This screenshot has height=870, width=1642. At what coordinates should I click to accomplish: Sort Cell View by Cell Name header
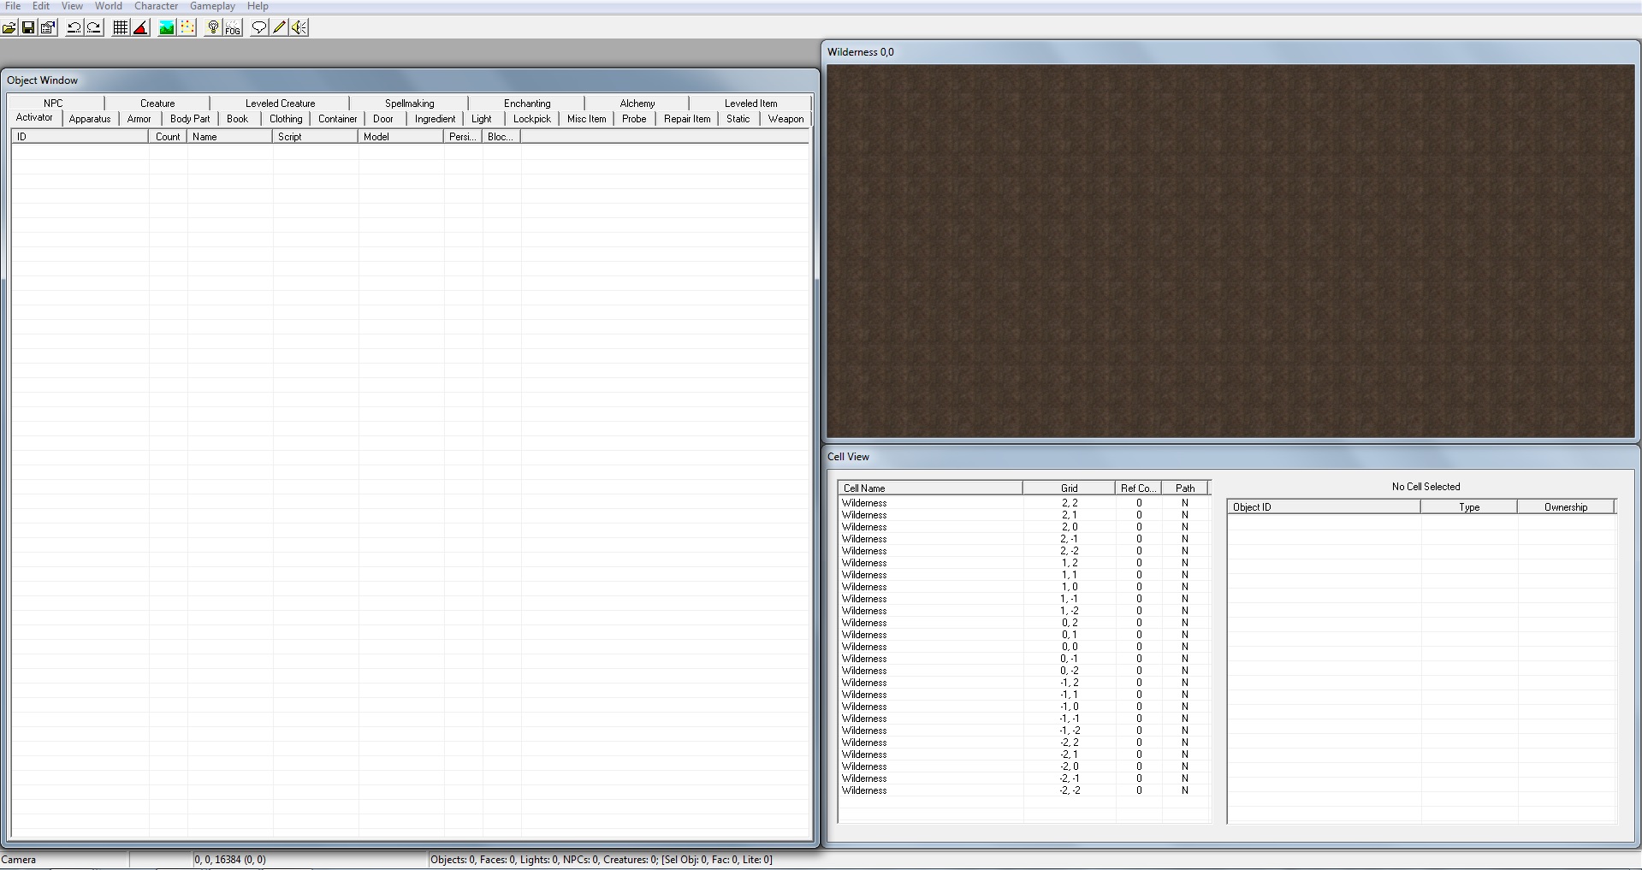tap(930, 488)
